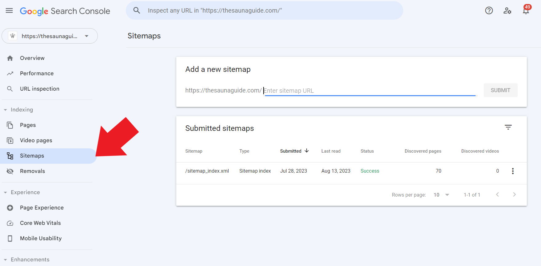Click the Success status text

pos(370,171)
